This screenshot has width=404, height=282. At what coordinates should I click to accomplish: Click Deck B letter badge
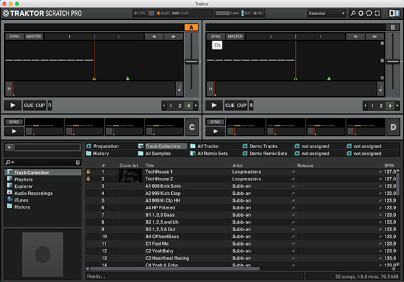tap(392, 27)
